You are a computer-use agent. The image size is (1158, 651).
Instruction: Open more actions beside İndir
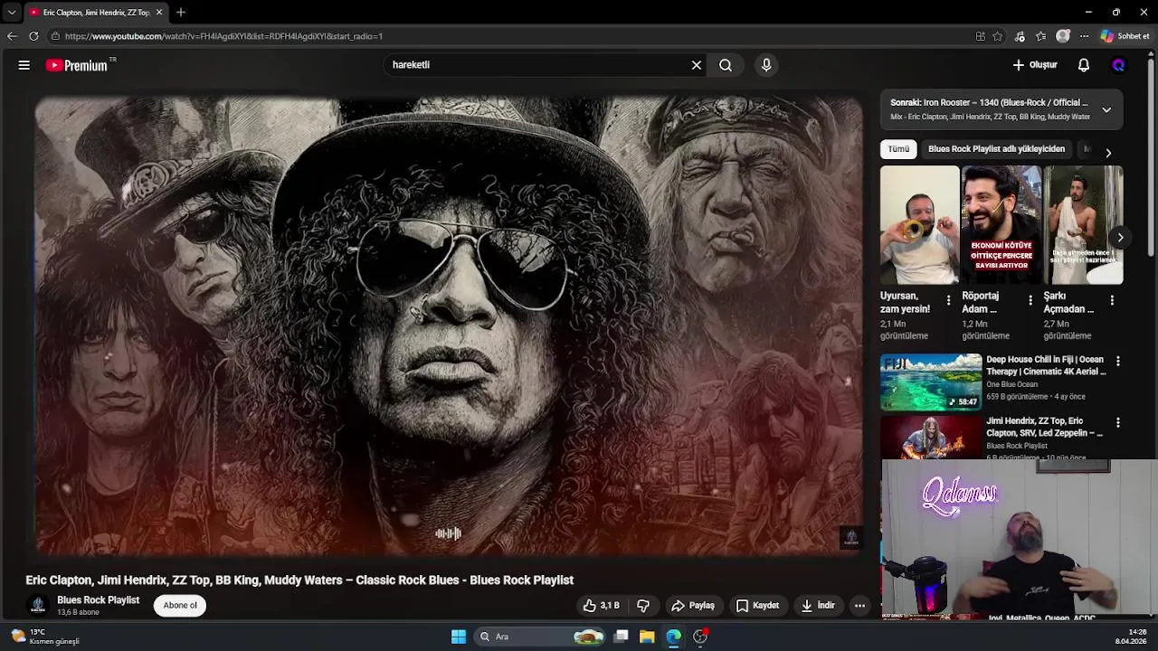[x=860, y=606]
